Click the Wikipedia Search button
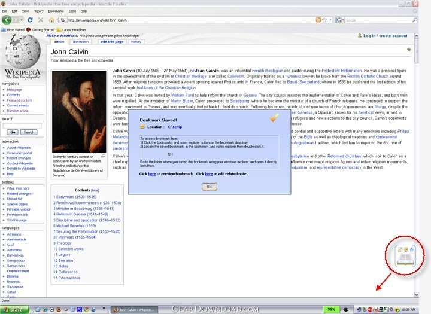431x314 pixels. click(x=29, y=132)
